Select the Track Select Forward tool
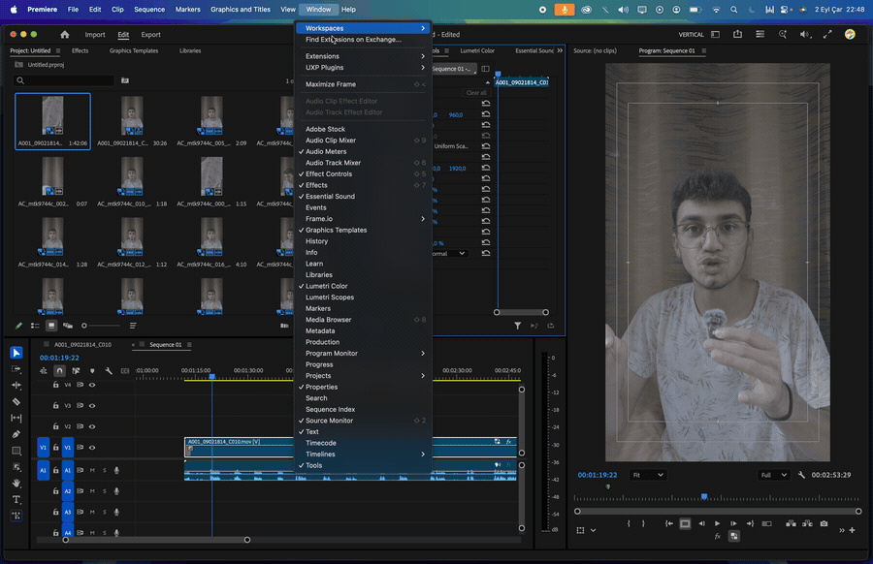Screen dimensions: 873x564 point(16,369)
